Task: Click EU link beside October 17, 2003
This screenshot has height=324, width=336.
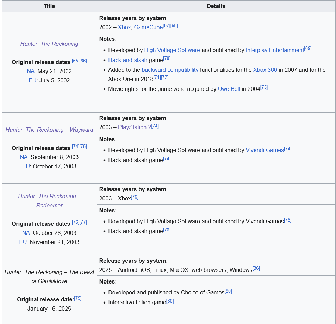Action: (26, 166)
